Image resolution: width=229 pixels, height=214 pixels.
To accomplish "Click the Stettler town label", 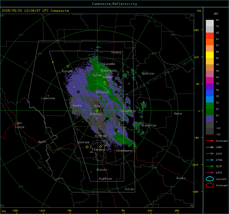I will point(148,74).
